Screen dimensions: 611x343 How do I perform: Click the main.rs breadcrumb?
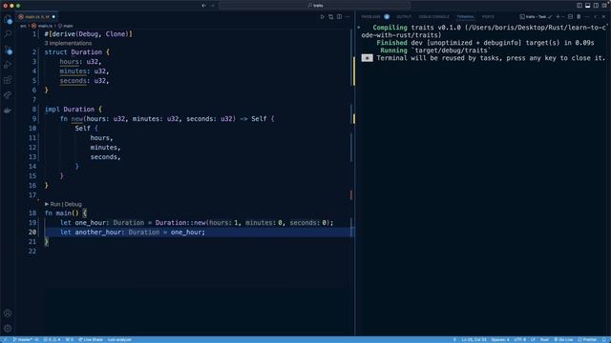[42, 26]
